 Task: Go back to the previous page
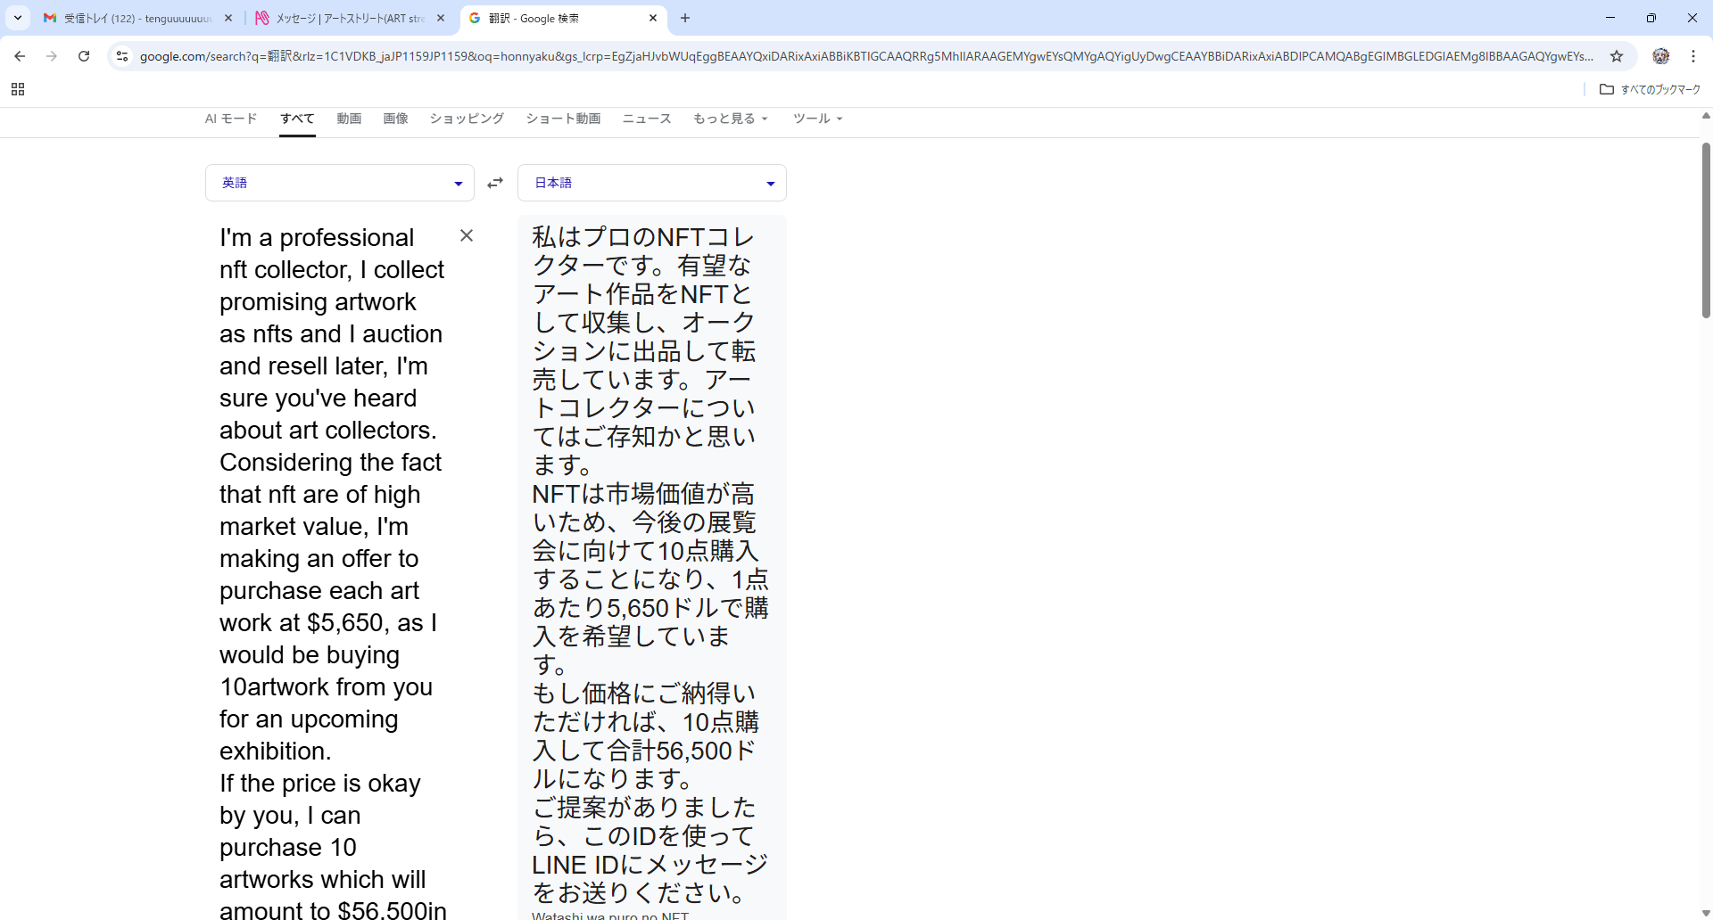point(20,56)
